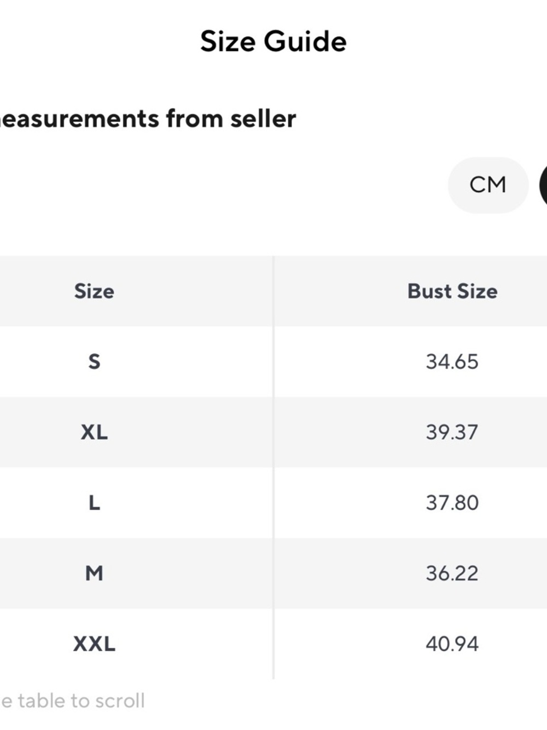The width and height of the screenshot is (547, 730).
Task: Click the column divider beside XXL
Action: point(273,644)
